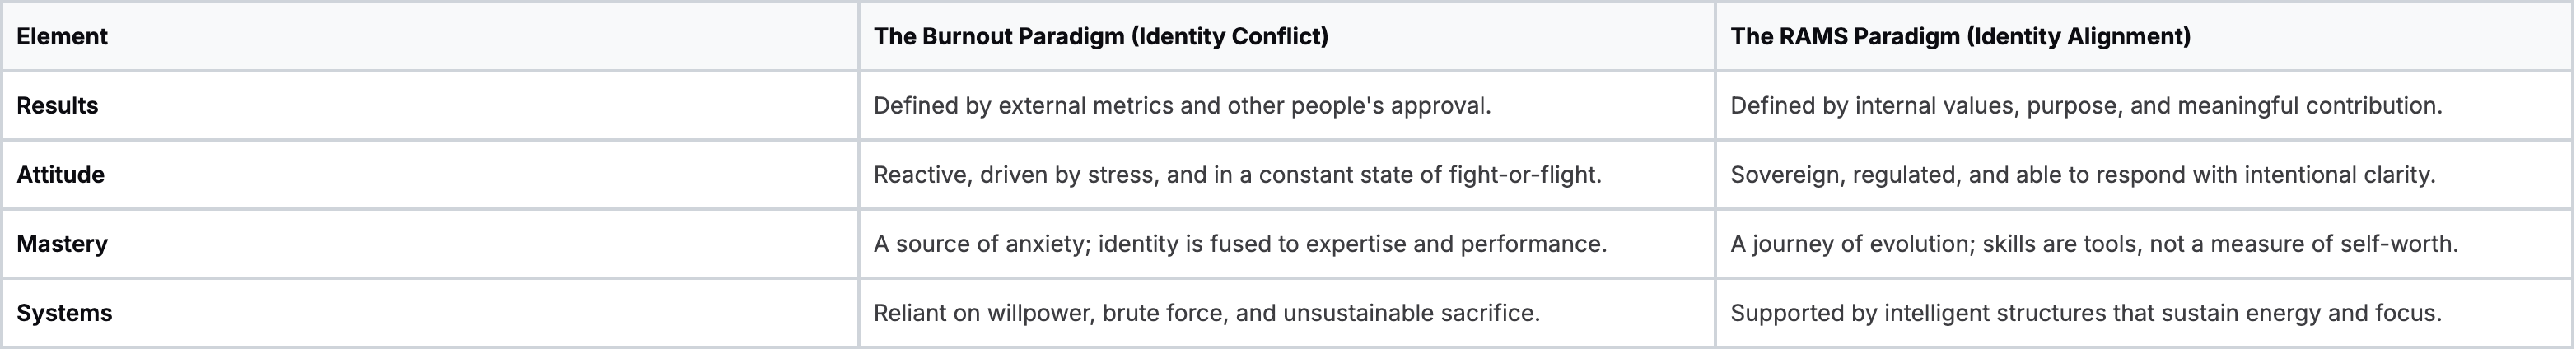Click the "Attitude" row label
The width and height of the screenshot is (2576, 349).
pos(60,175)
